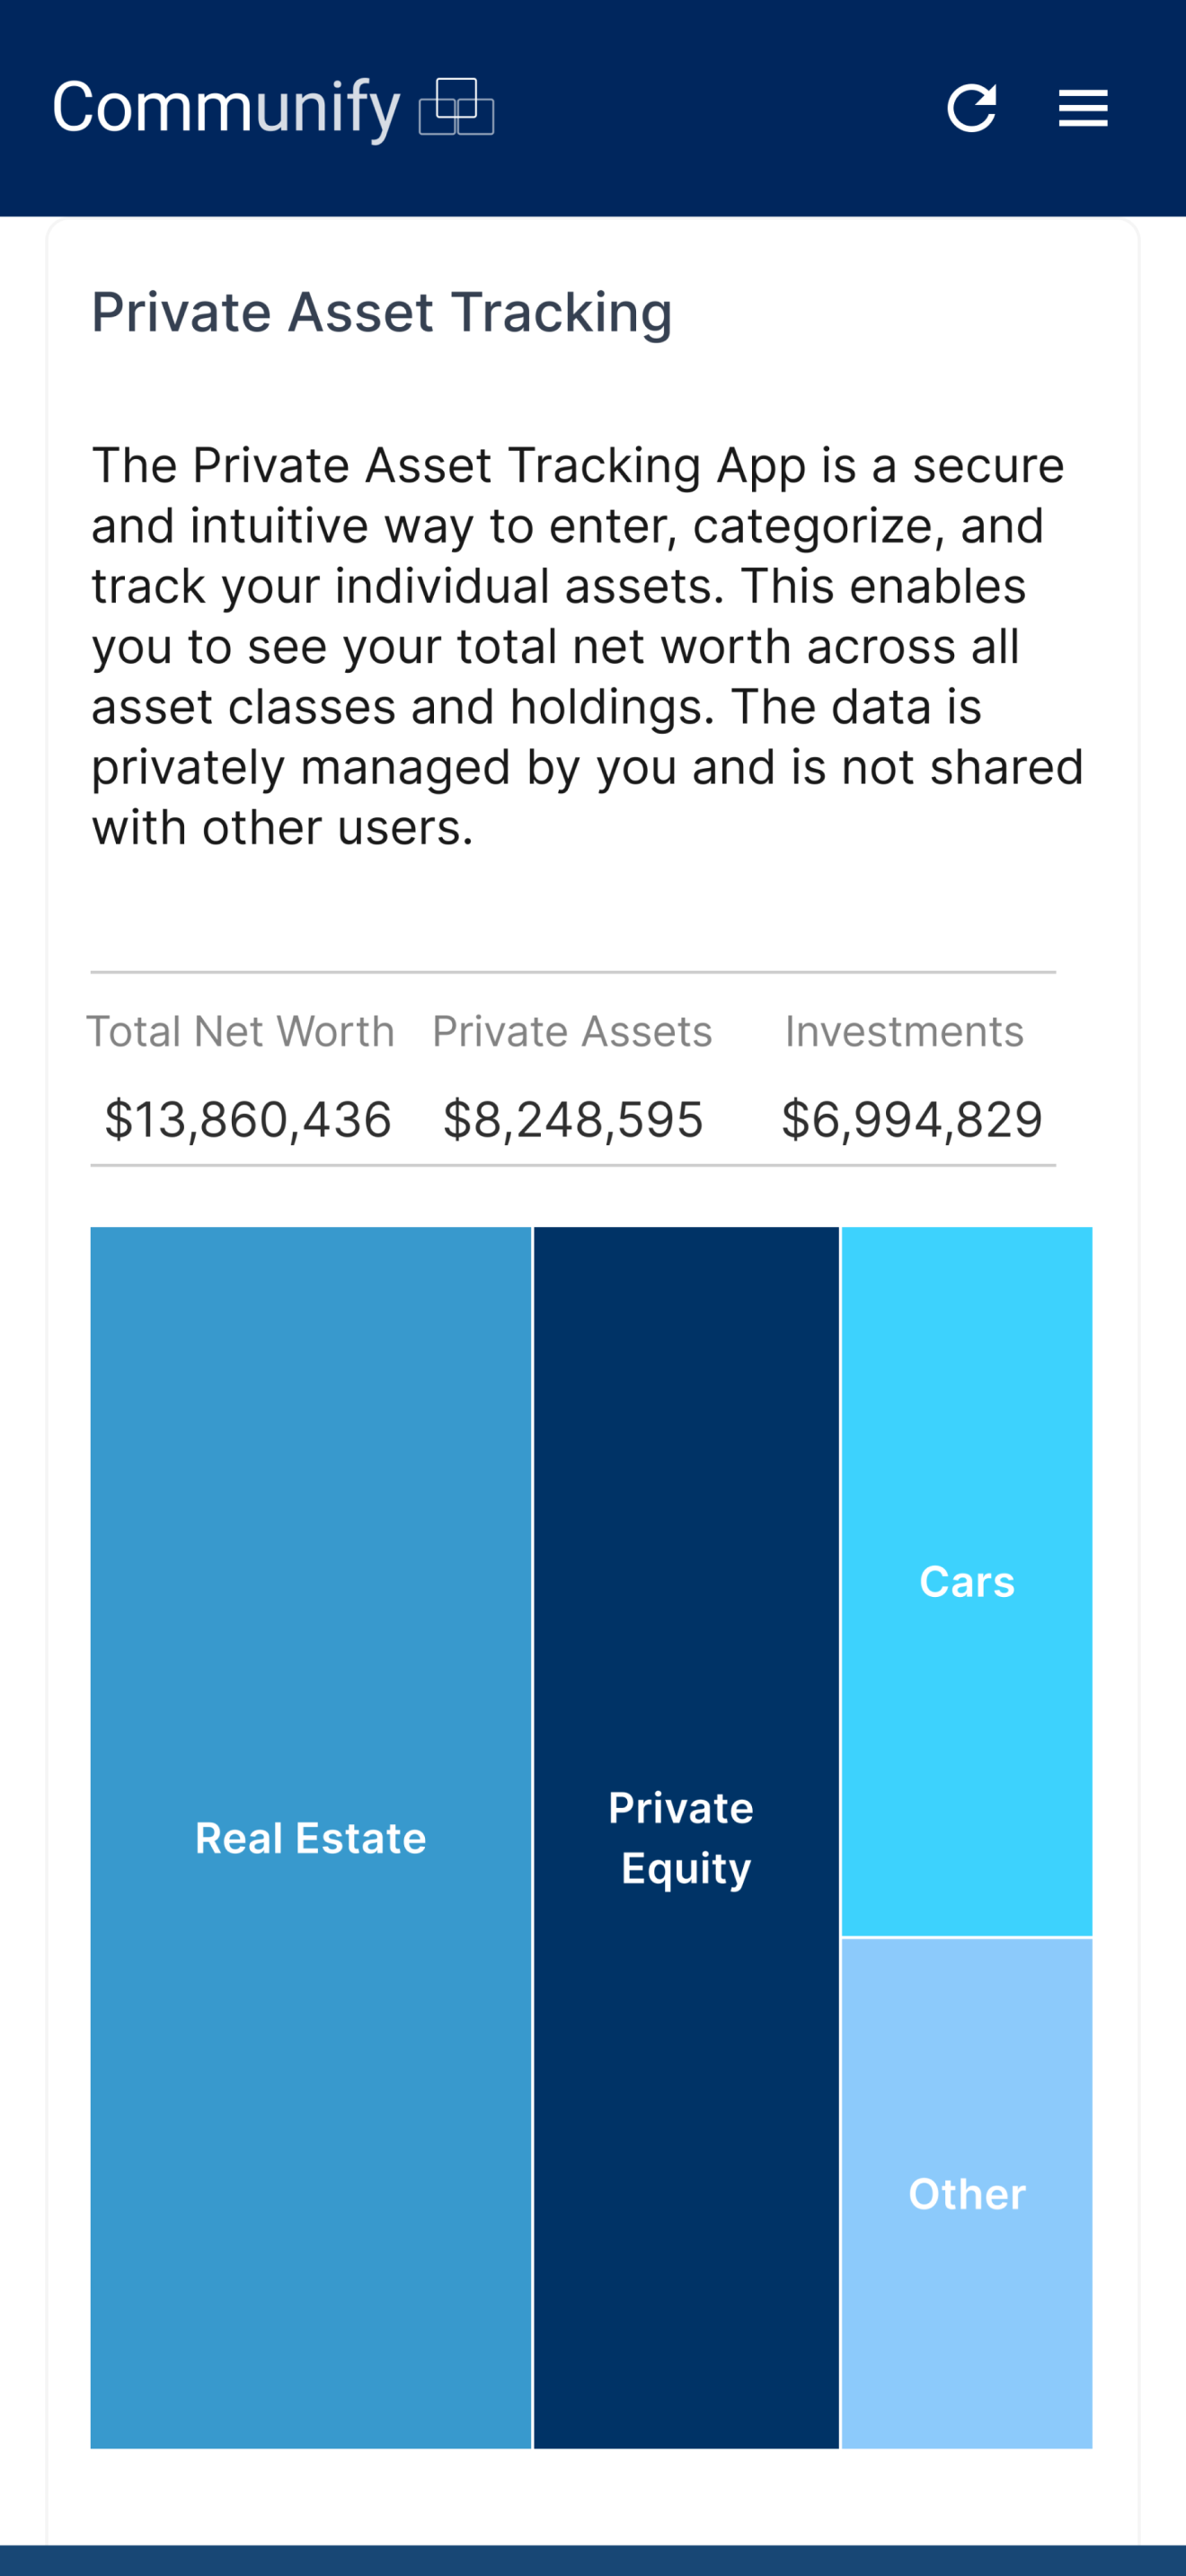Click the app description paragraph
Screen dimensions: 1186x2576
[587, 646]
